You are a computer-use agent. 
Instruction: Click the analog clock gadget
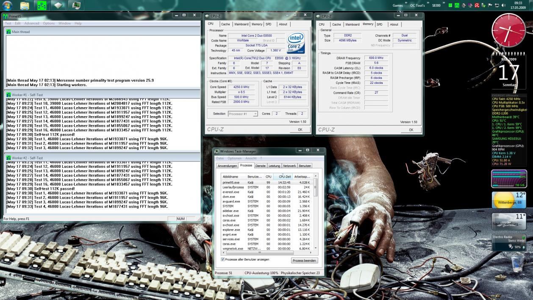(508, 30)
